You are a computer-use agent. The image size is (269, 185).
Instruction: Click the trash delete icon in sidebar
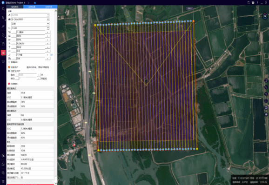pos(3,182)
